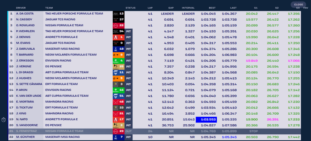Select retired driver S. FENESTRAZ
The width and height of the screenshot is (311, 141).
[x=26, y=131]
